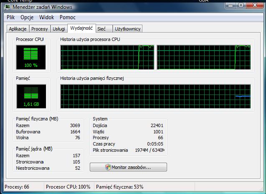Maximize the Menedżer zadań window
The image size is (266, 194).
pos(241,5)
